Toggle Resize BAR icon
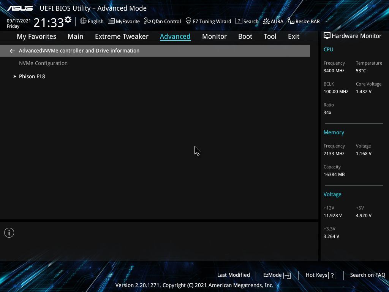Screen dimensions: 389x292 [x=291, y=21]
